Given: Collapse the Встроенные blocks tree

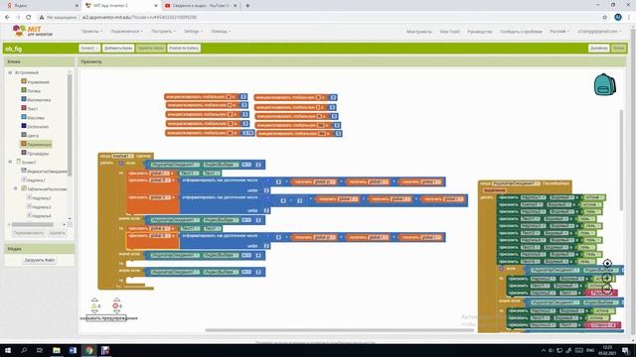Looking at the screenshot, I should coord(10,72).
